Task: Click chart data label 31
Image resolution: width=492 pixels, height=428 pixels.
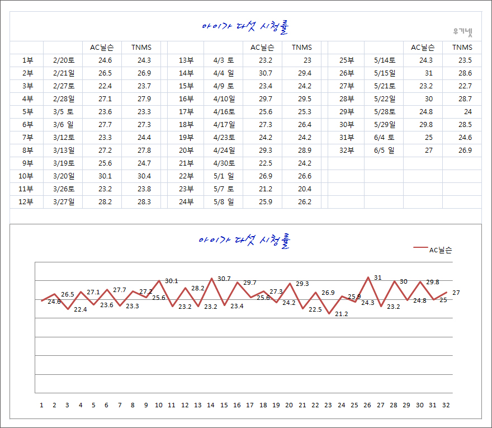Action: [x=378, y=278]
